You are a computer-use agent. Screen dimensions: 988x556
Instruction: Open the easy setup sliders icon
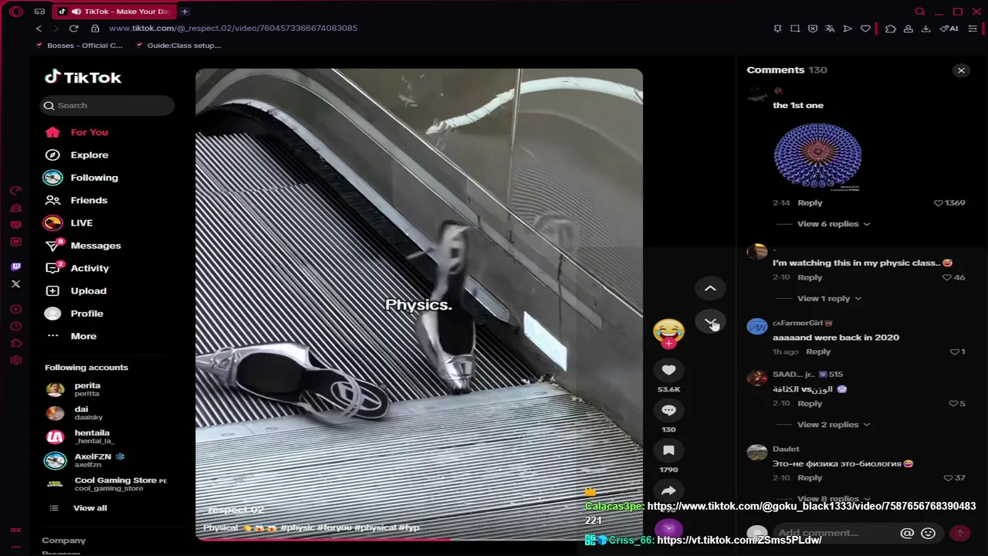coord(973,29)
